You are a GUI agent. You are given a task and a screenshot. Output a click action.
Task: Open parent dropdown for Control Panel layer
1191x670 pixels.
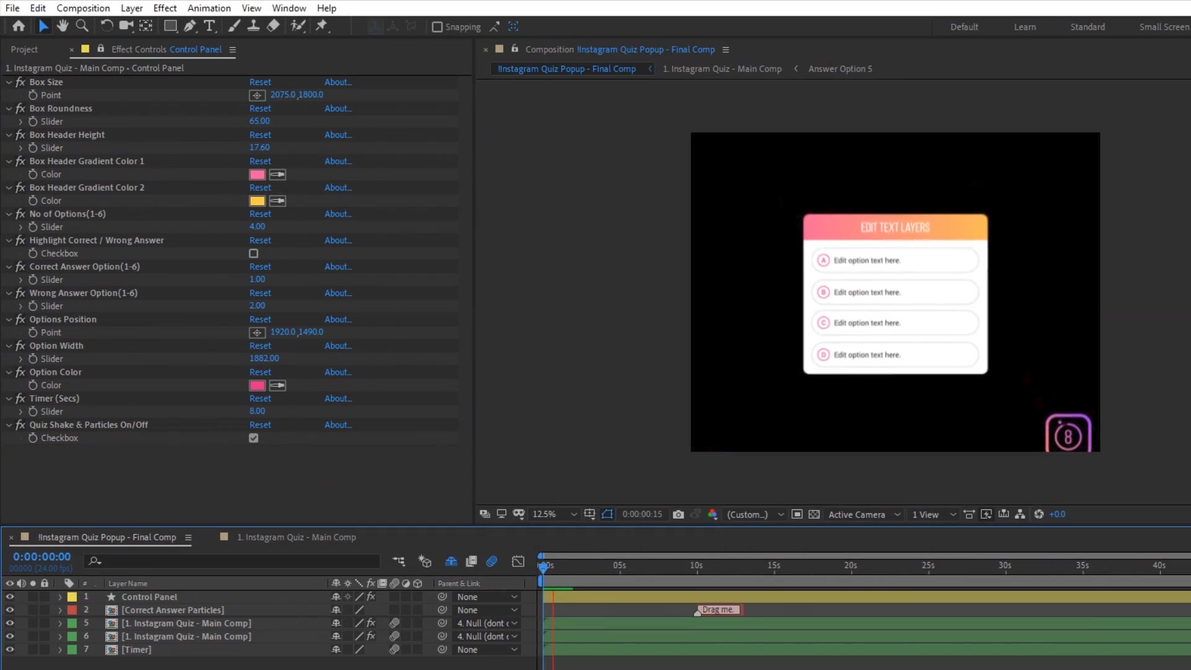point(487,597)
